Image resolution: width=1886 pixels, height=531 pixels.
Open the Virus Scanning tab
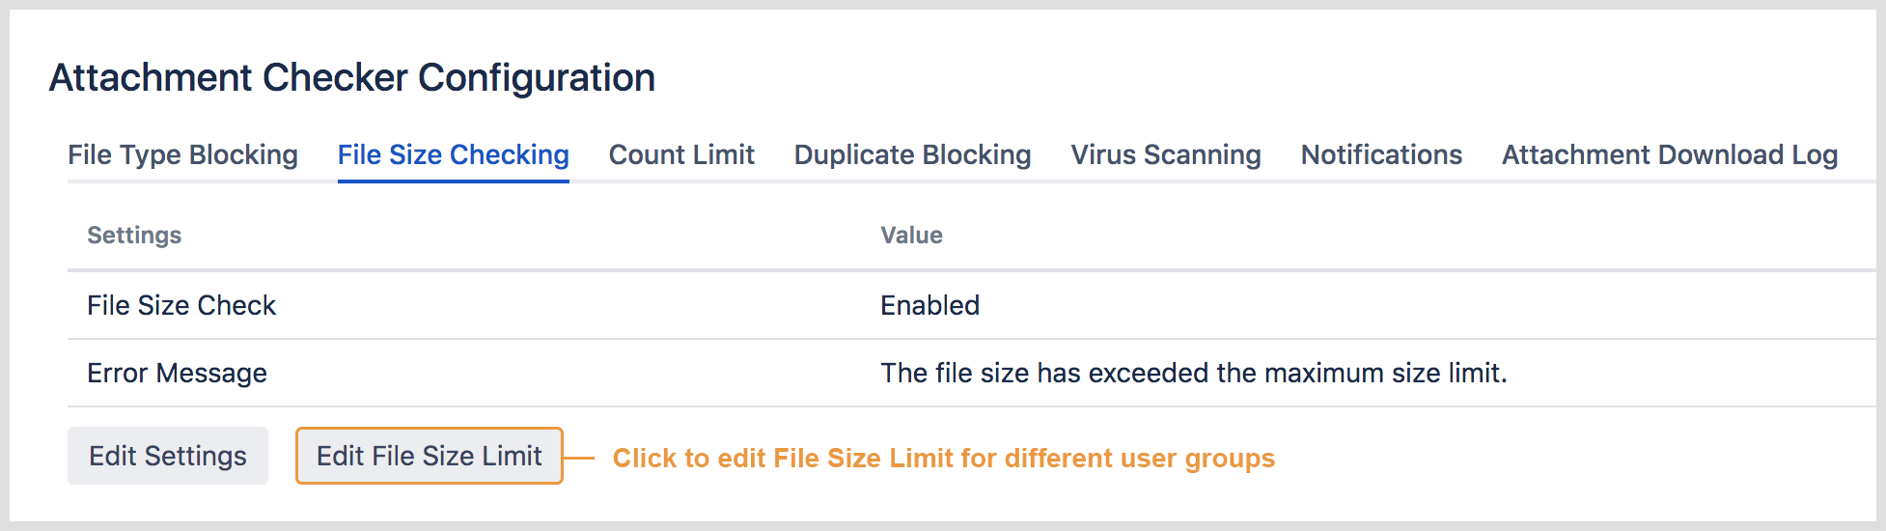(x=1165, y=154)
